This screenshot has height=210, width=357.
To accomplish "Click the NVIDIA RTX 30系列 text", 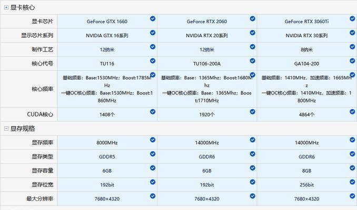I will point(306,36).
